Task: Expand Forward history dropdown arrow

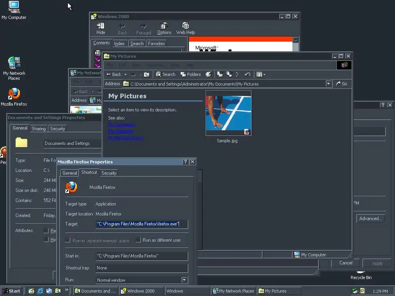Action: (140, 75)
